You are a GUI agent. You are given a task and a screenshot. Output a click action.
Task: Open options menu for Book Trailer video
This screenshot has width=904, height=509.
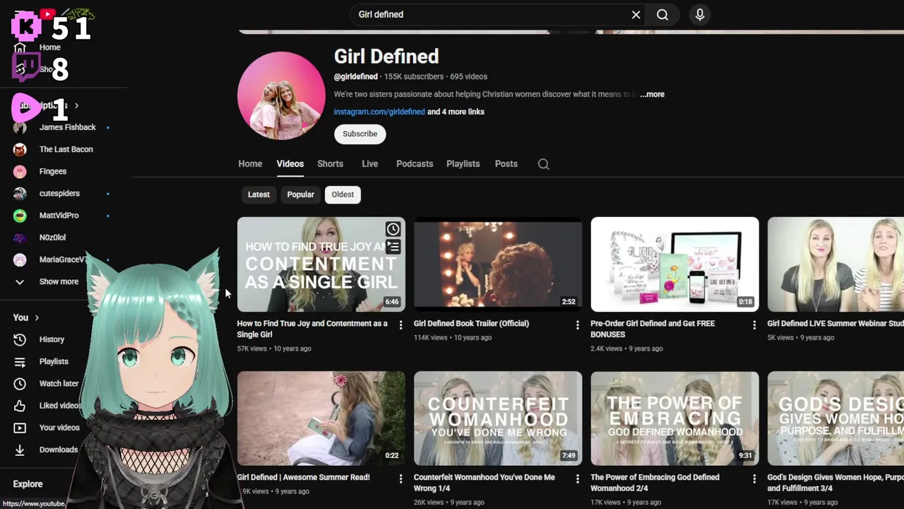point(577,325)
